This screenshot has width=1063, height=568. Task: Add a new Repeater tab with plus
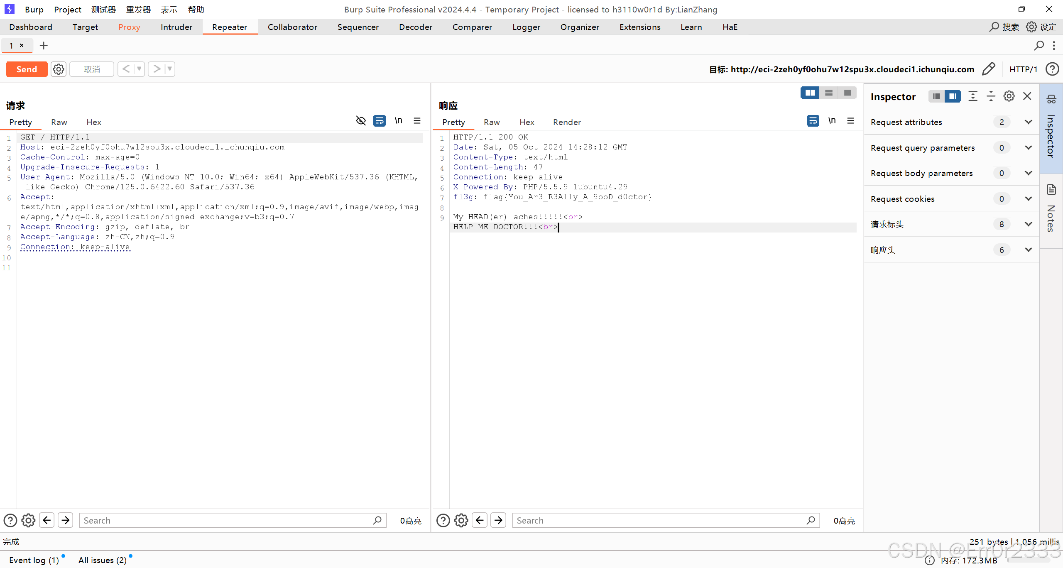point(44,46)
